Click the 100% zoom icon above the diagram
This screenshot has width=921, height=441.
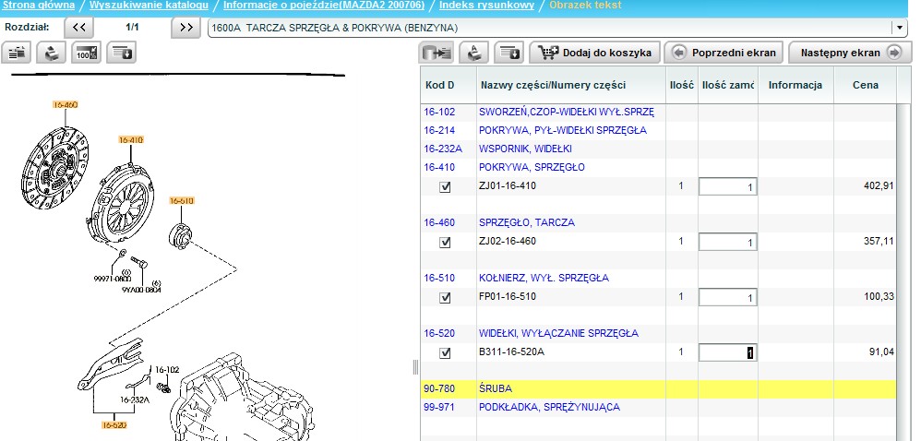[x=87, y=54]
